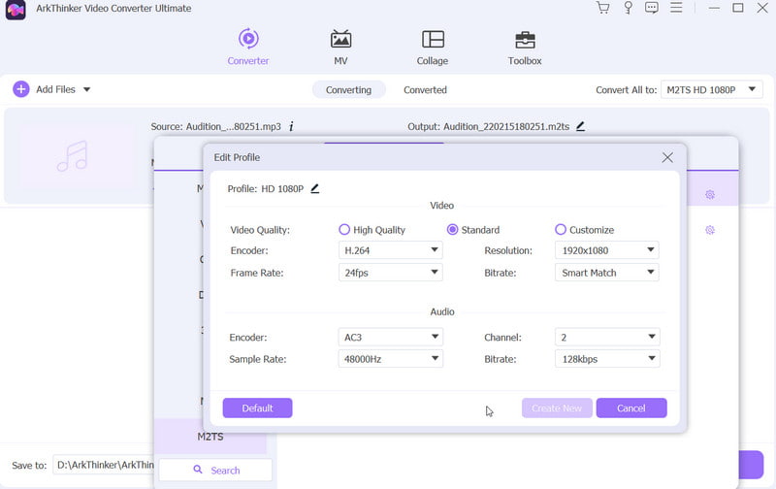Click the register key icon

[x=628, y=8]
